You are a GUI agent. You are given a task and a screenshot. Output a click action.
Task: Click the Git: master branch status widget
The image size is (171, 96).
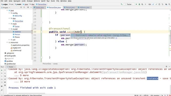pyautogui.click(x=155, y=95)
